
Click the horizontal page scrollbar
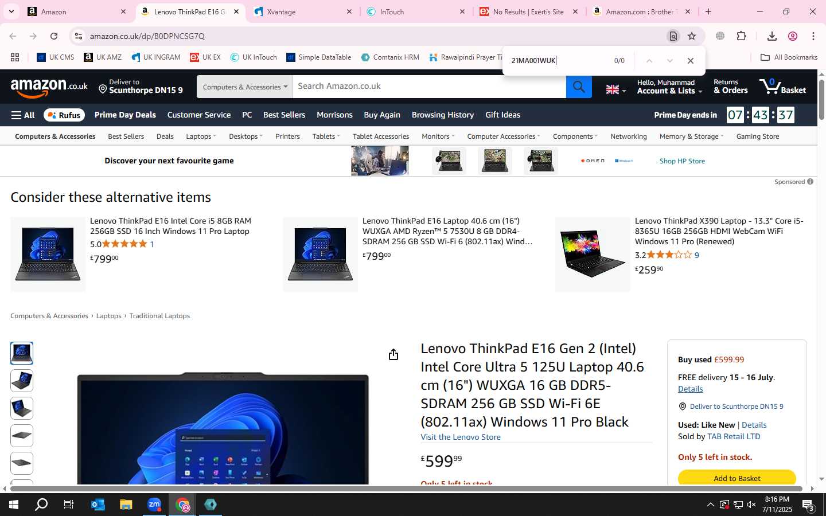[x=405, y=489]
